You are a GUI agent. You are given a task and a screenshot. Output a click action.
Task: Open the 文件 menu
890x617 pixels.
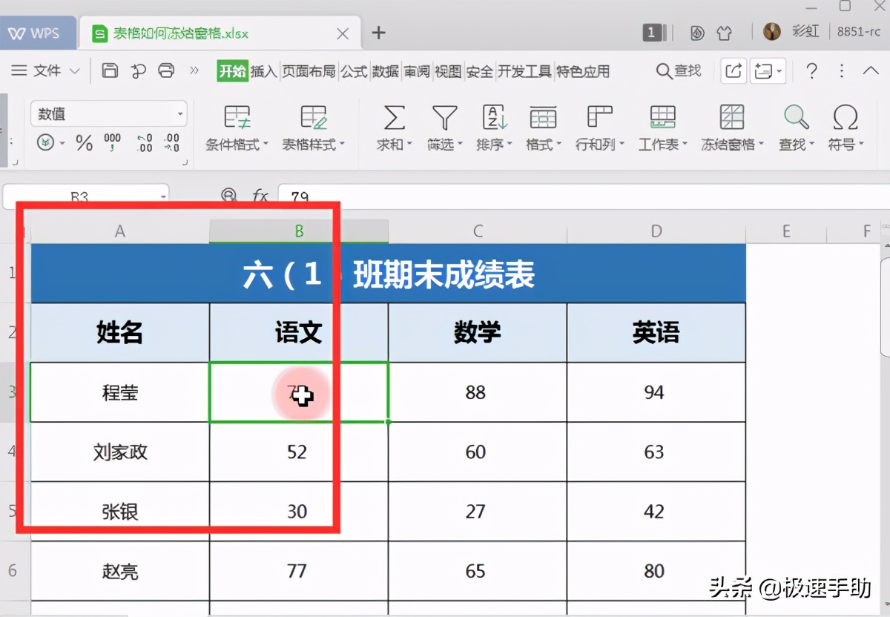[x=47, y=71]
